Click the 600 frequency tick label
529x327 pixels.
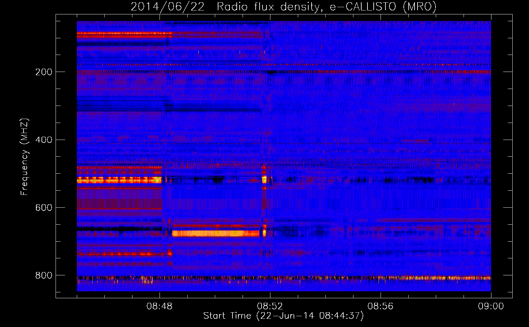44,208
